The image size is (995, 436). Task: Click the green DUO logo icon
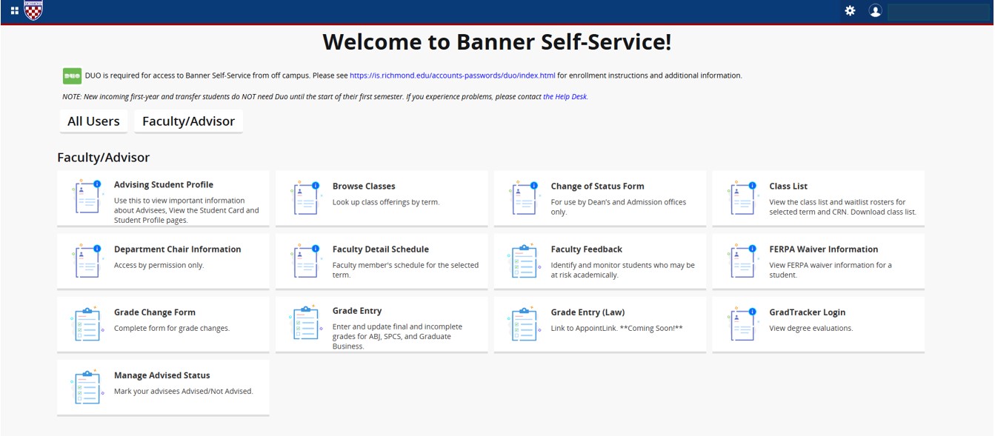pyautogui.click(x=72, y=76)
